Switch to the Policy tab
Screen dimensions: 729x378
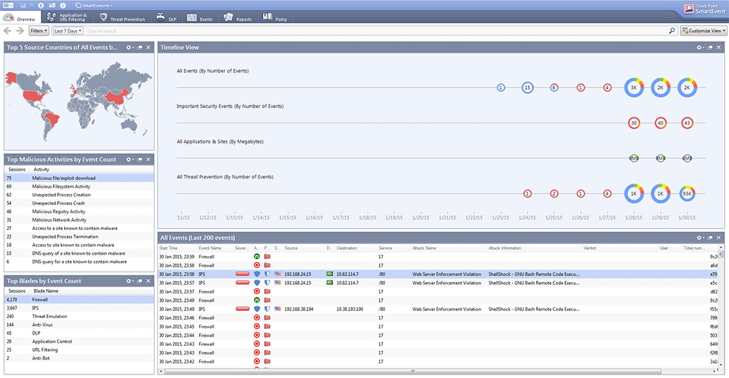point(275,18)
